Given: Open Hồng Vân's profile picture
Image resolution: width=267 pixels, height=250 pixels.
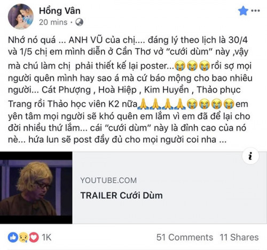Looking at the screenshot, I should click(21, 17).
